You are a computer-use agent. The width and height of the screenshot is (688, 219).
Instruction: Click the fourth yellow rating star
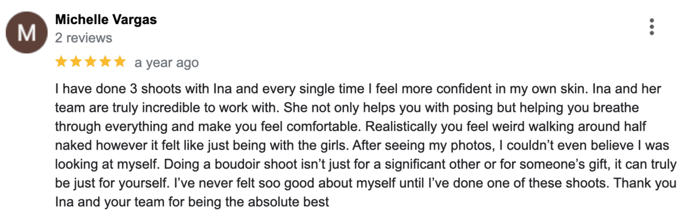pyautogui.click(x=105, y=61)
